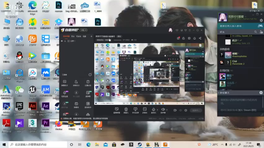This screenshot has height=148, width=264.
Task: Mute the microphone icon
Action: [153, 110]
